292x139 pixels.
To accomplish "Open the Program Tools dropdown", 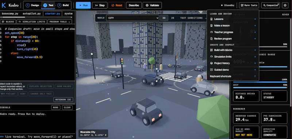I will pos(60,22).
